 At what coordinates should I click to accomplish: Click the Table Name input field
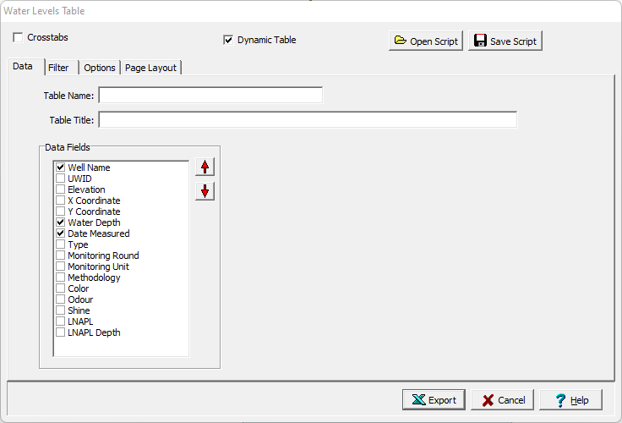pyautogui.click(x=210, y=95)
